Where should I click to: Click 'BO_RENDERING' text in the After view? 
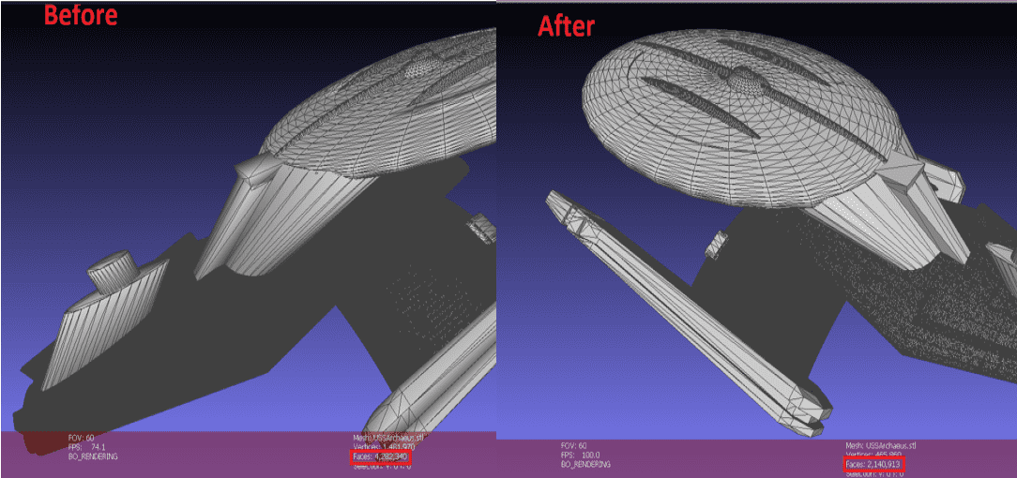pyautogui.click(x=585, y=464)
